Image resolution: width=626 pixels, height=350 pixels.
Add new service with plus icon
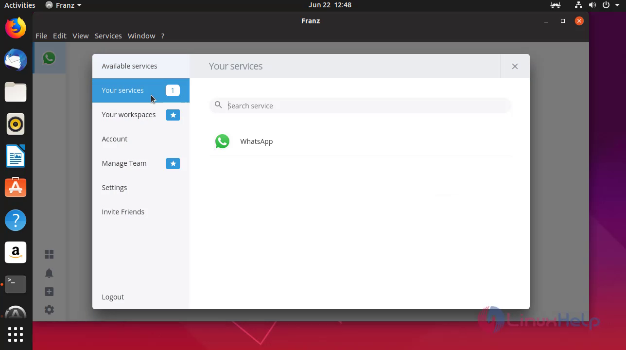click(x=49, y=292)
